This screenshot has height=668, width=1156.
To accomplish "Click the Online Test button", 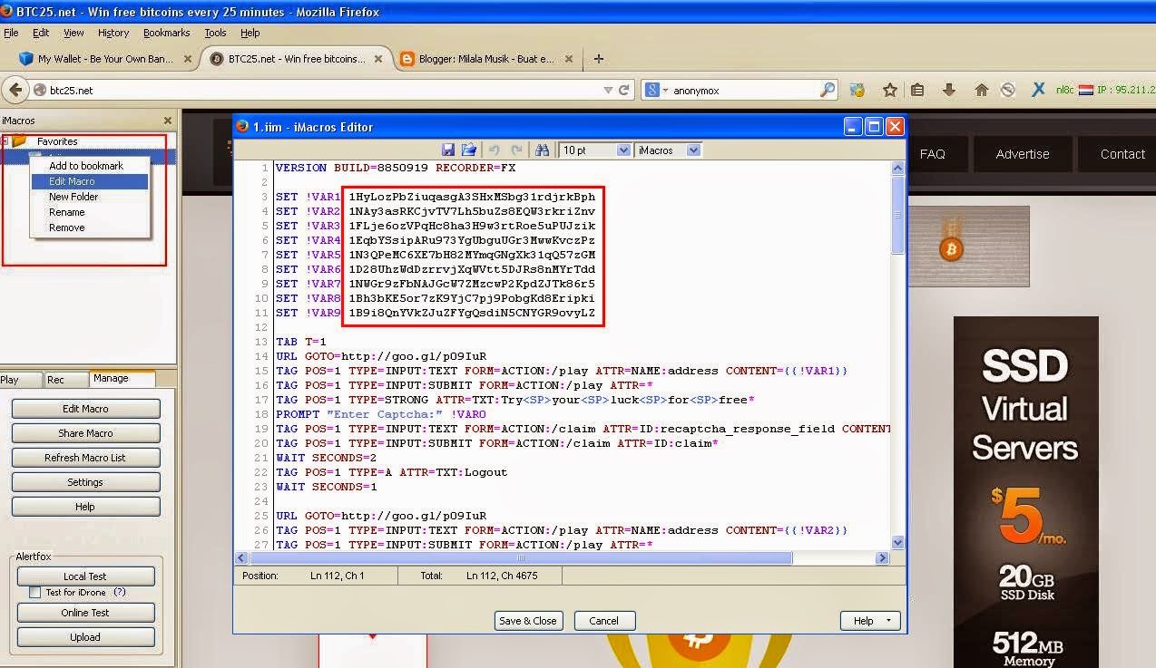I will click(x=85, y=613).
